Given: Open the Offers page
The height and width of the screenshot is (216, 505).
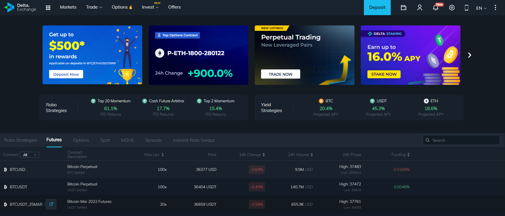Looking at the screenshot, I should (175, 7).
